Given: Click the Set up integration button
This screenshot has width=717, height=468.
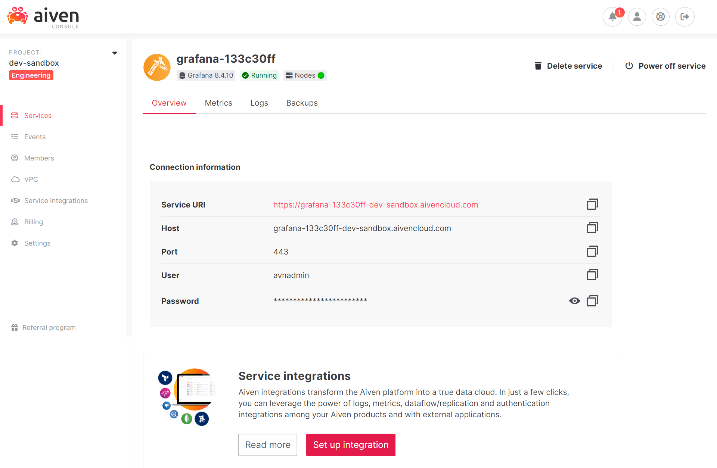Looking at the screenshot, I should pyautogui.click(x=350, y=445).
